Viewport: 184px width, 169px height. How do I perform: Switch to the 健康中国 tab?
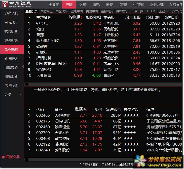pyautogui.click(x=77, y=11)
